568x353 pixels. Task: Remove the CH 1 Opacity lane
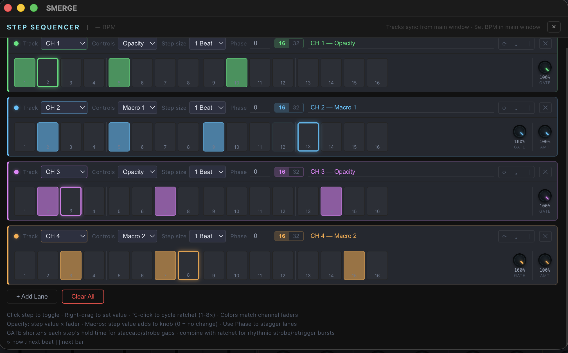pos(545,43)
